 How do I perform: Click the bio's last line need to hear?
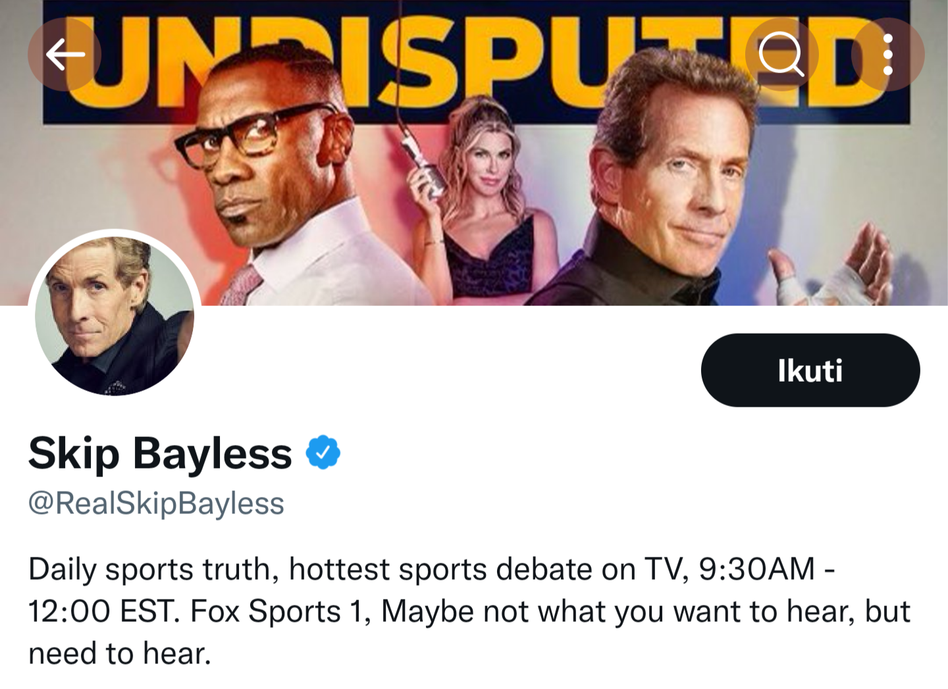119,653
